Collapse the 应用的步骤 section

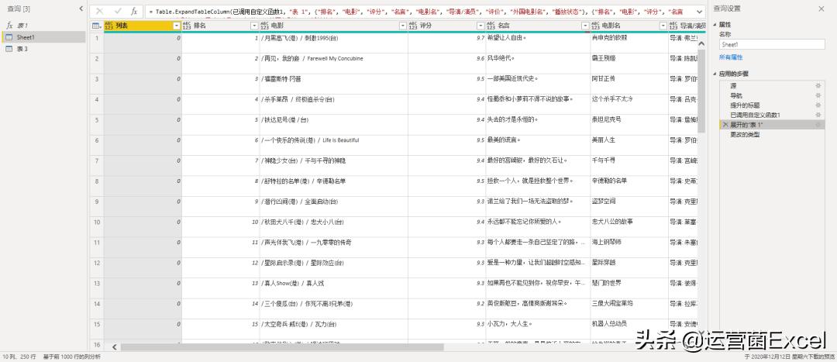715,74
